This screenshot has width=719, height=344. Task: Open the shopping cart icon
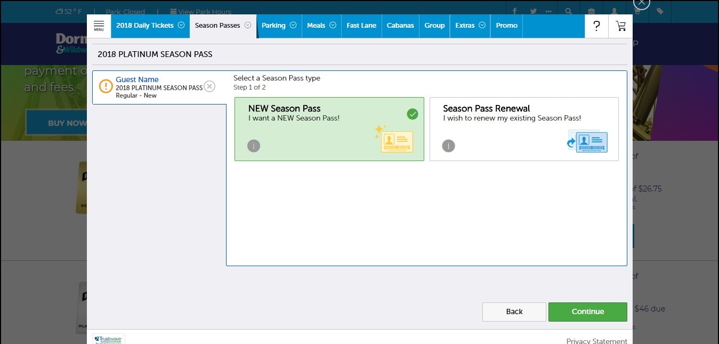click(x=620, y=26)
